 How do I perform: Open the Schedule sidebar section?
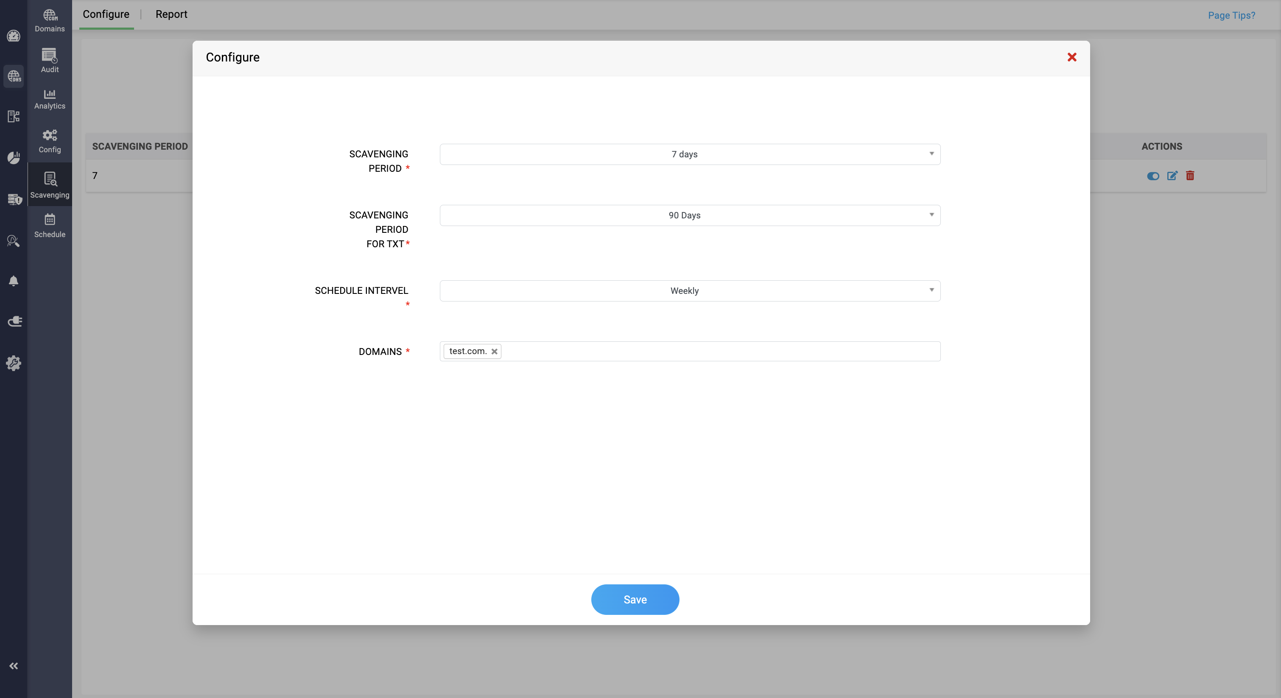point(49,225)
